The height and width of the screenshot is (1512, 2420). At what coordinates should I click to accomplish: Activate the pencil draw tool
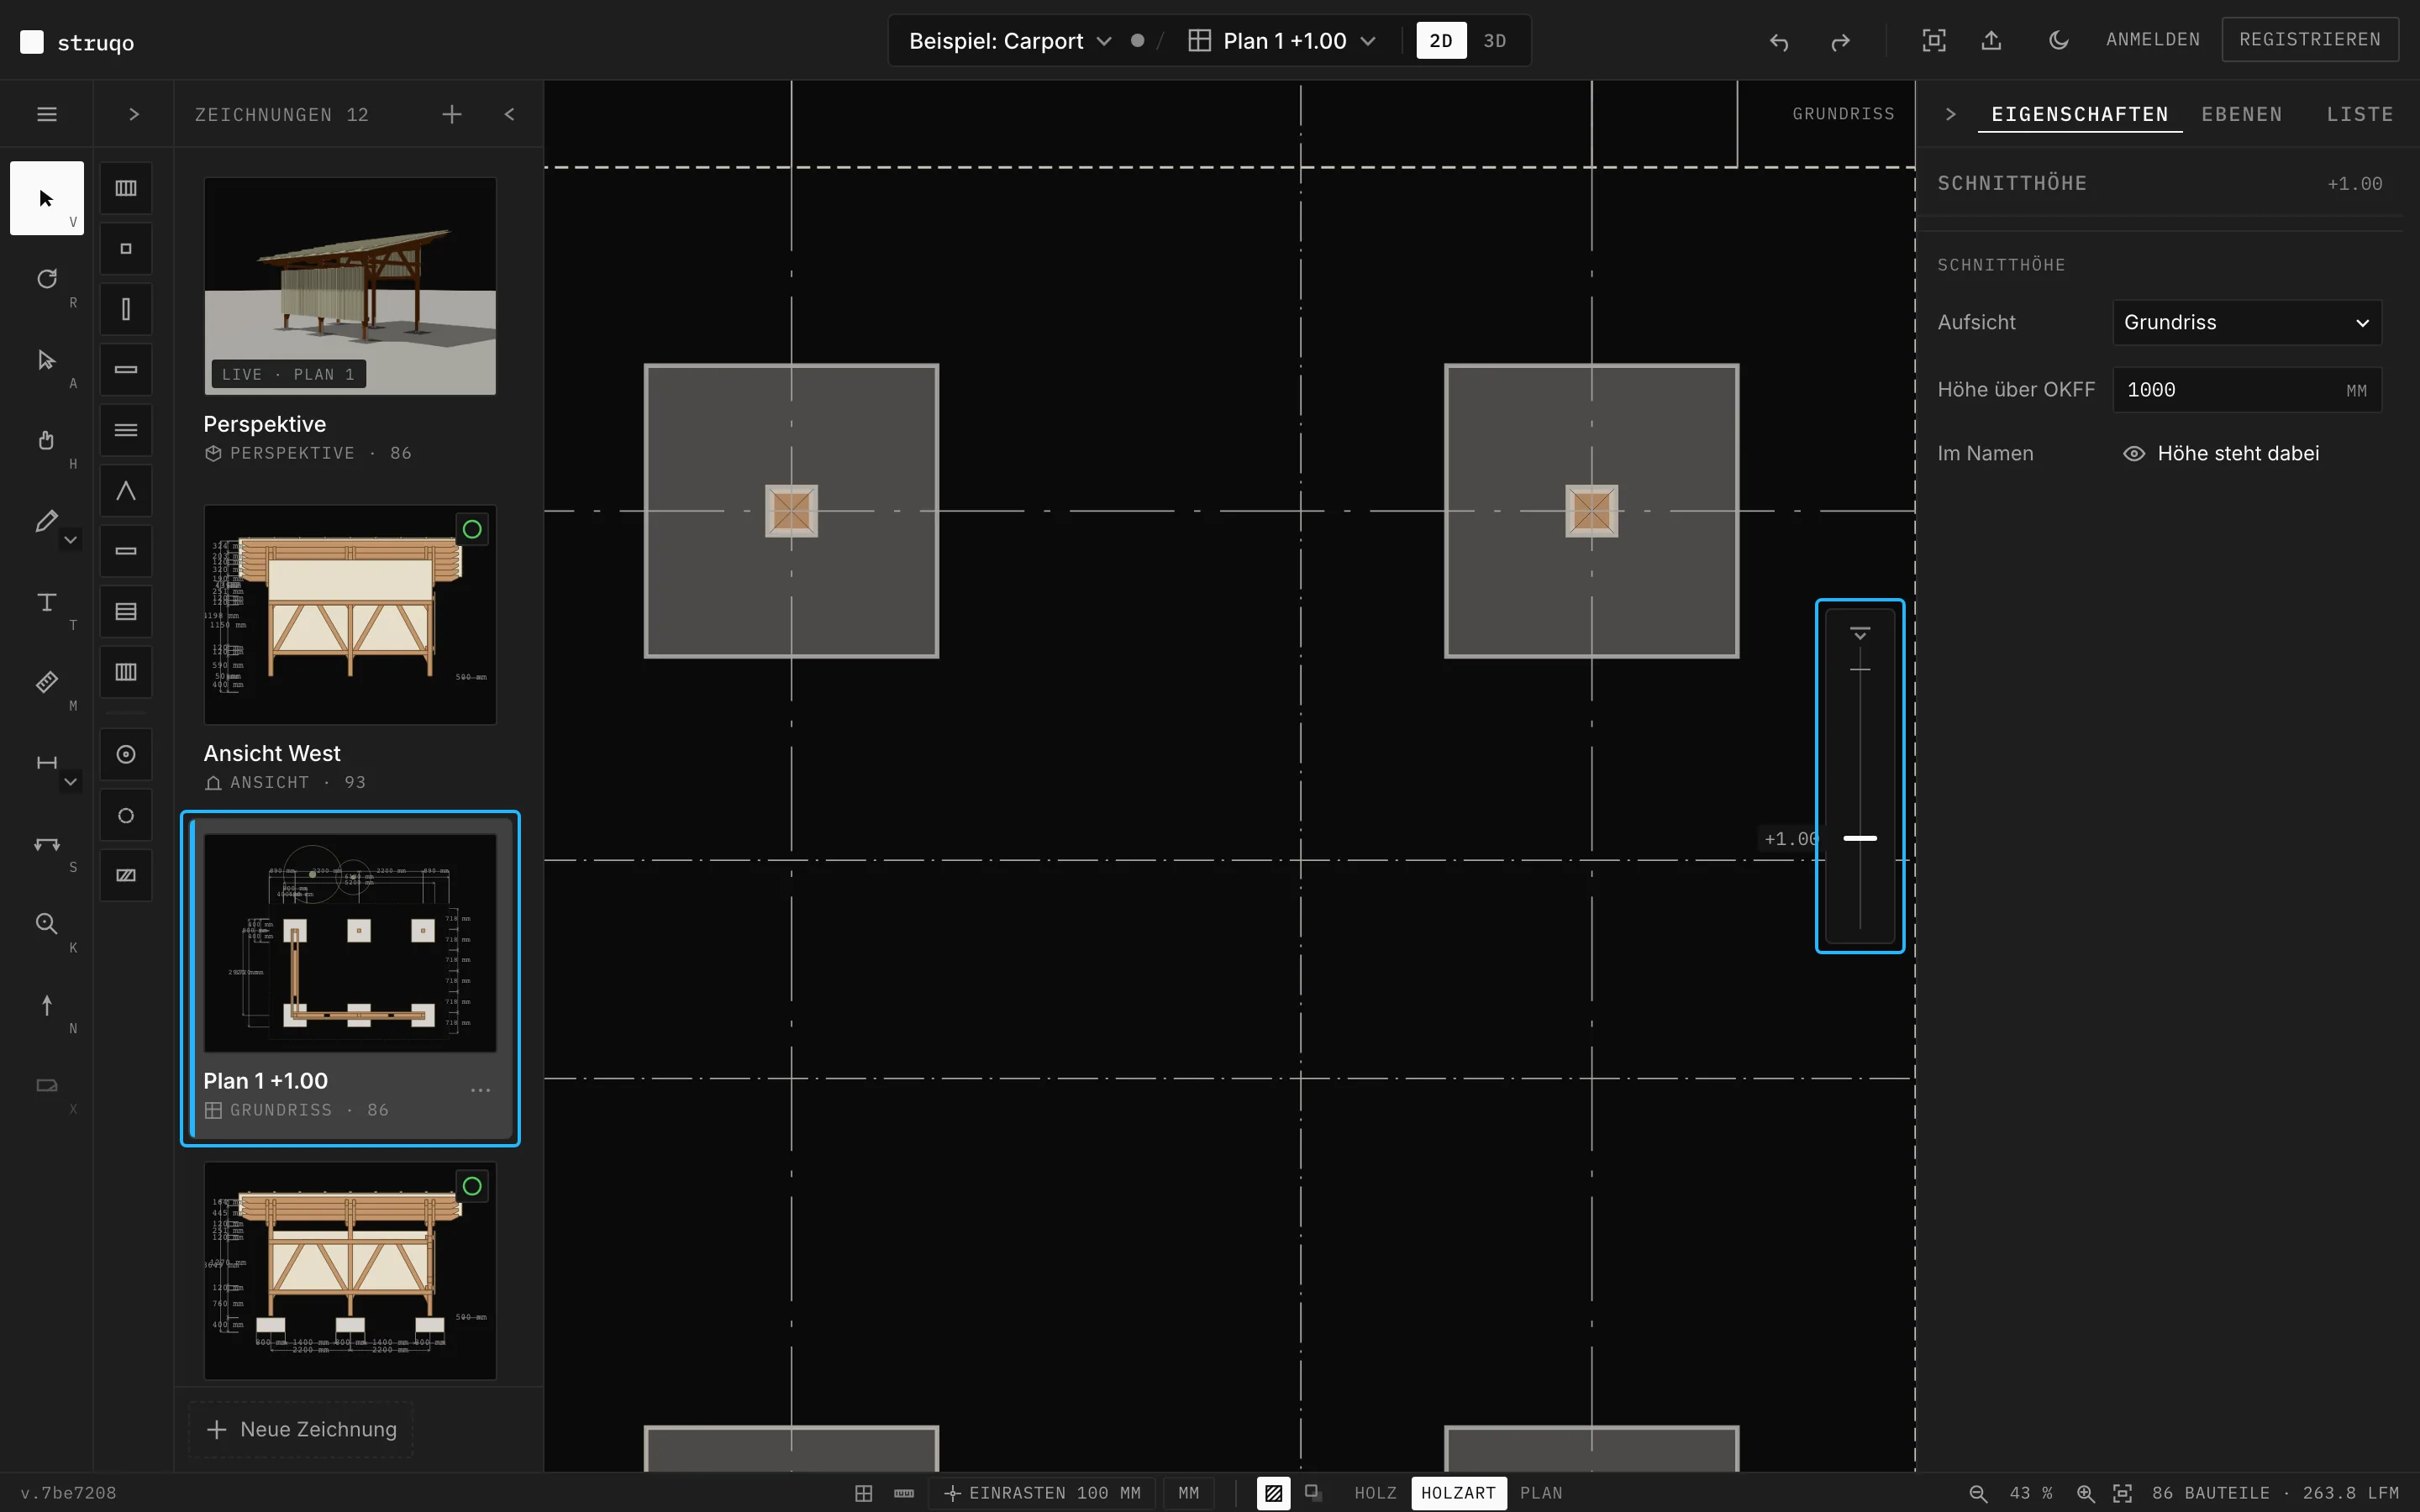pos(45,521)
